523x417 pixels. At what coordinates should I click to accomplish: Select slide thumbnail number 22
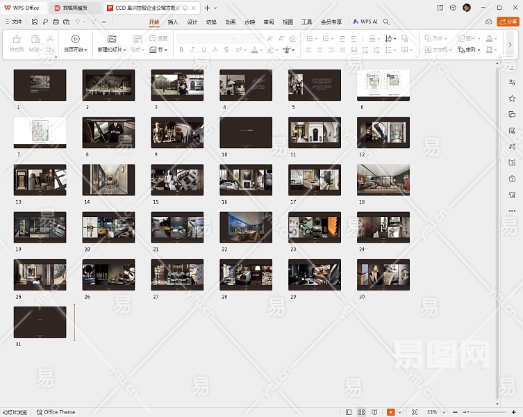tap(246, 227)
